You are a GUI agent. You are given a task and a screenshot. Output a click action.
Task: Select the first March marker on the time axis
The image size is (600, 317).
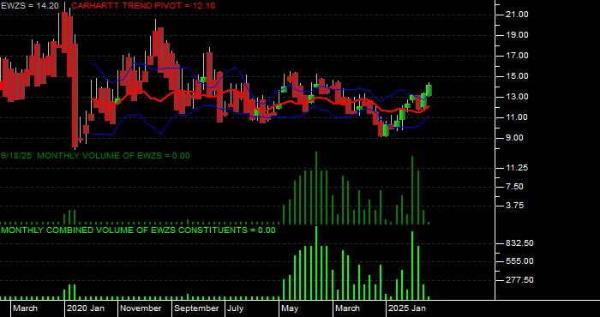pos(25,308)
